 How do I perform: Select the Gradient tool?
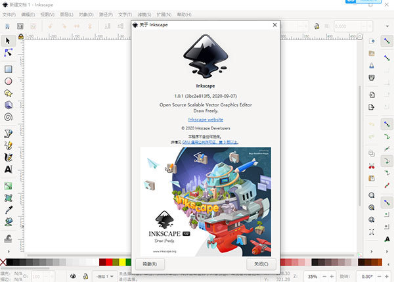point(9,186)
